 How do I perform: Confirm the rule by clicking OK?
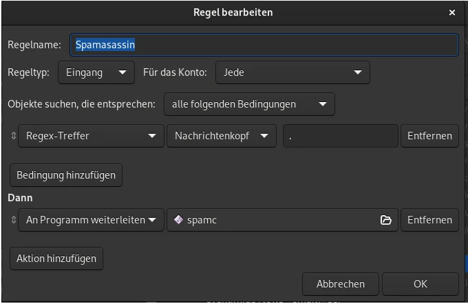click(x=420, y=283)
